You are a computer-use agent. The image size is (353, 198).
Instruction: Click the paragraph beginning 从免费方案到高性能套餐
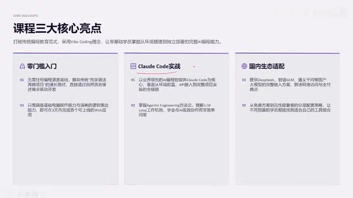pyautogui.click(x=290, y=108)
